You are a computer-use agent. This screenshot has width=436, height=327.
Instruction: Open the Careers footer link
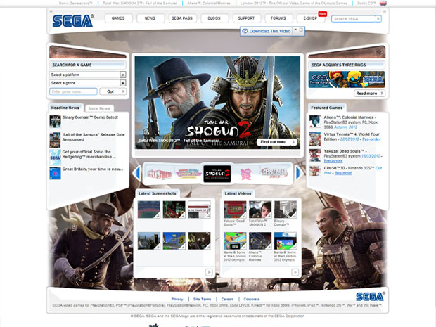tap(227, 299)
